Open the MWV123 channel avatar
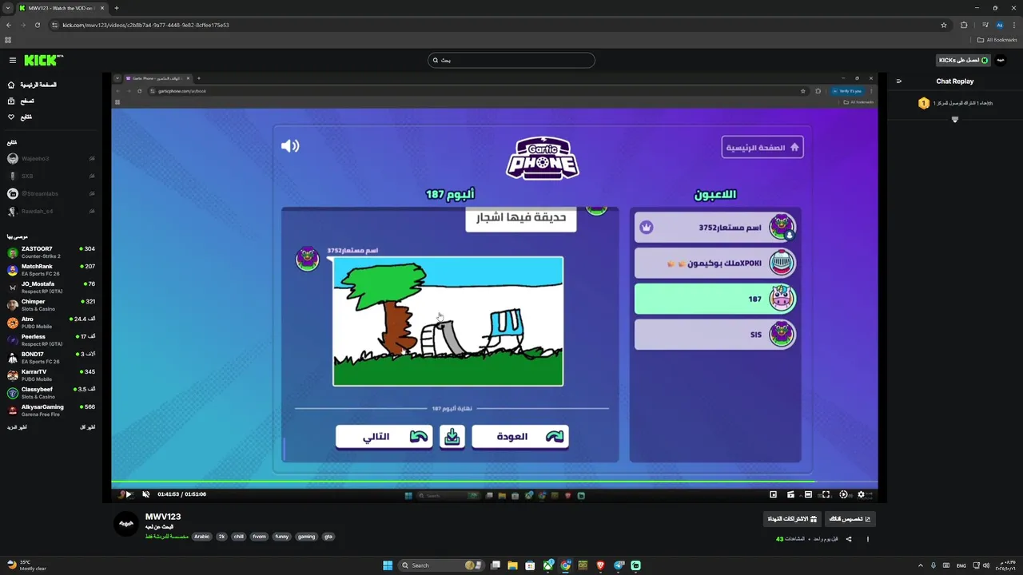This screenshot has height=575, width=1023. click(126, 523)
